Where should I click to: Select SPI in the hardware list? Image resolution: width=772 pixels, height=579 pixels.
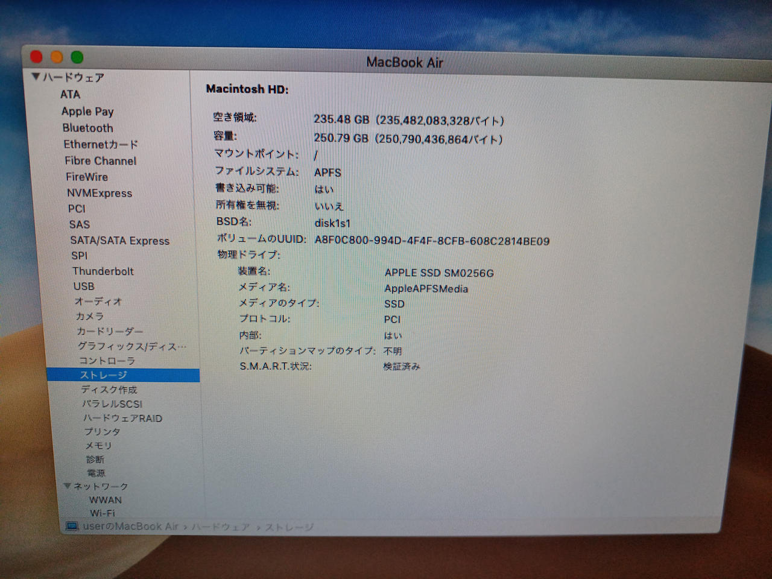click(79, 255)
